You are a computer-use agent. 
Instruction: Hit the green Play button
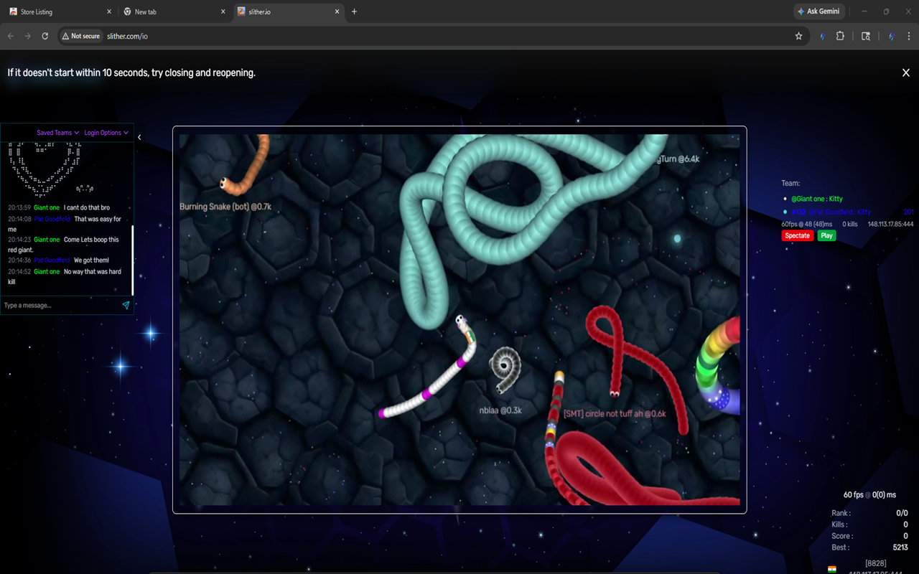click(826, 235)
